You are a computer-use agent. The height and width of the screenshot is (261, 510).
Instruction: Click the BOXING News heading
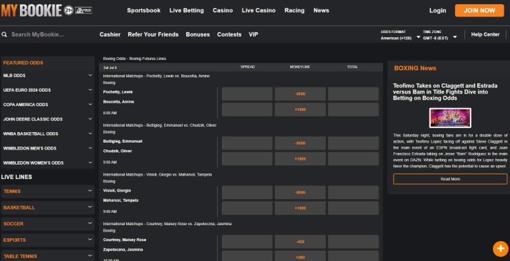pos(415,68)
